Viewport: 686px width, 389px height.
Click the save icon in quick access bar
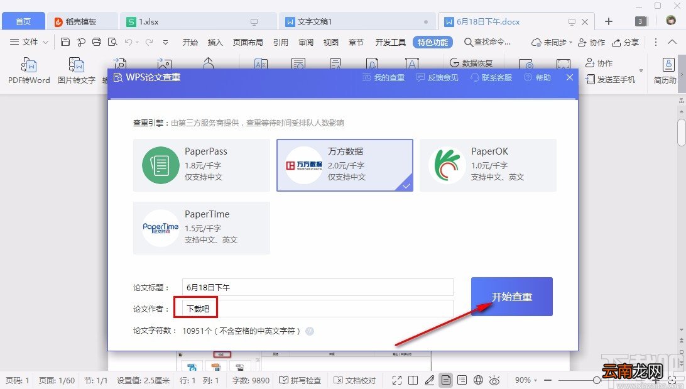(x=65, y=42)
